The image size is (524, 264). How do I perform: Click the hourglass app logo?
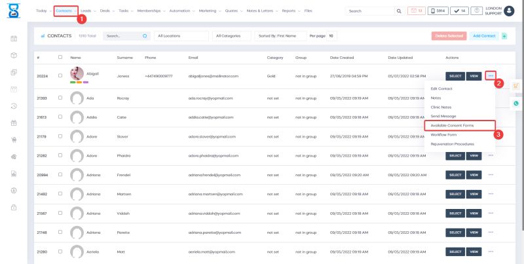pos(13,10)
